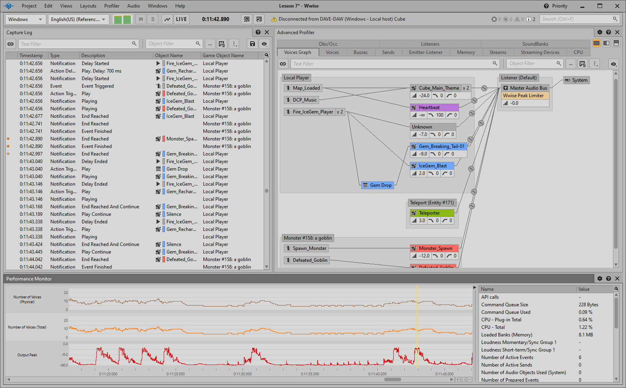
Task: Toggle the Mute (M) button in toolbar
Action: (x=141, y=19)
